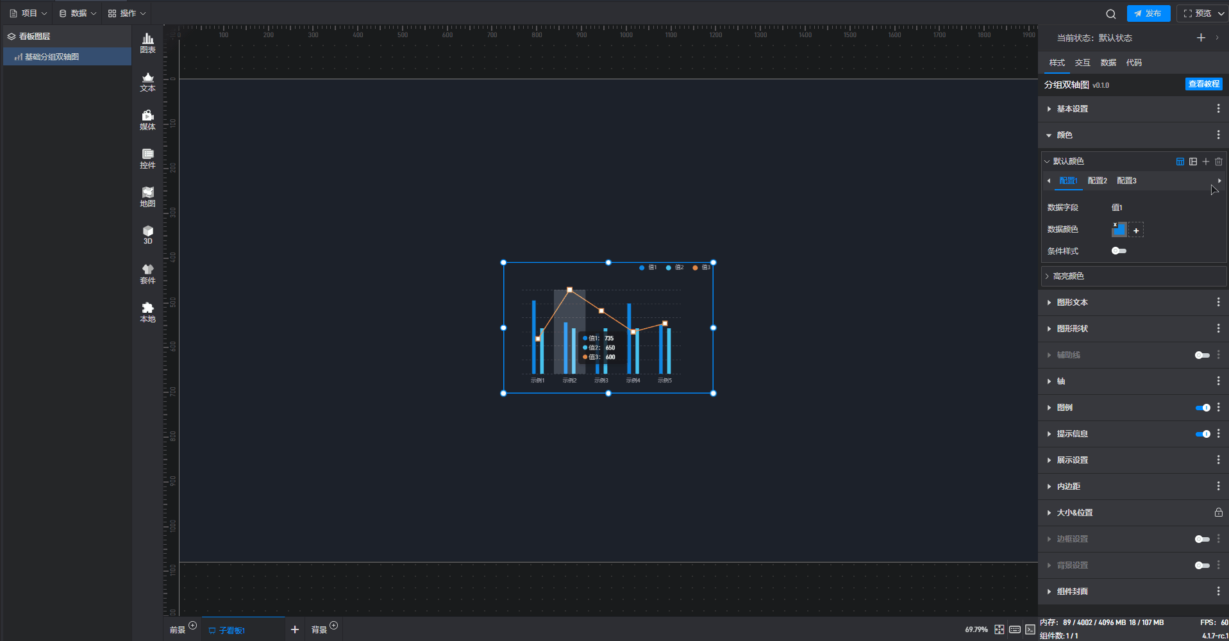The height and width of the screenshot is (641, 1229).
Task: Open the 图表 chart components panel
Action: coord(147,43)
